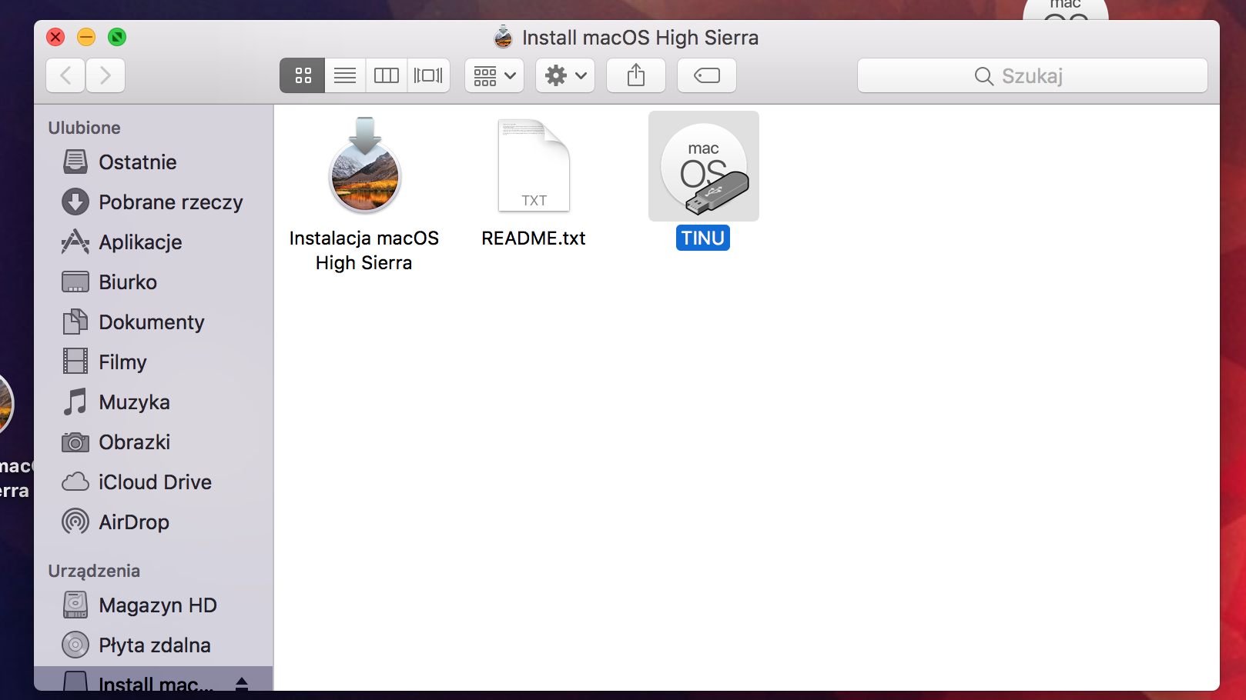Select the Instalacja macOS High Sierra app icon
The image size is (1246, 700).
pos(364,166)
